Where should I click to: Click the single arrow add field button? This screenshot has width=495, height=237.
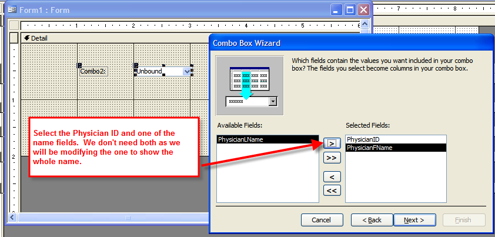click(x=332, y=143)
